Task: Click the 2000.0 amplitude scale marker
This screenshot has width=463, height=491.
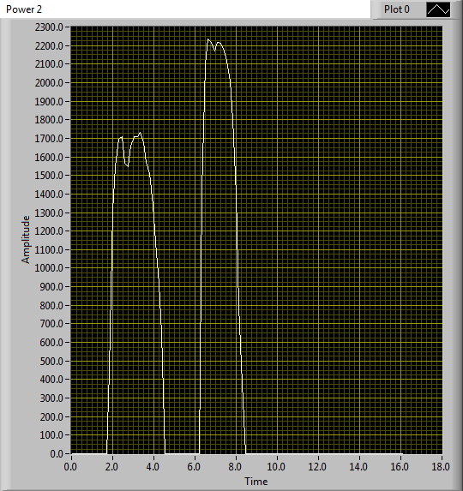Action: pos(49,83)
